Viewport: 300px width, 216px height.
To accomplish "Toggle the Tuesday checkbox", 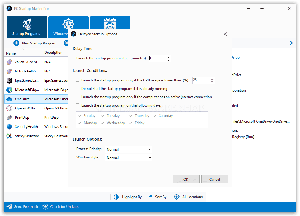I will pos(103,116).
